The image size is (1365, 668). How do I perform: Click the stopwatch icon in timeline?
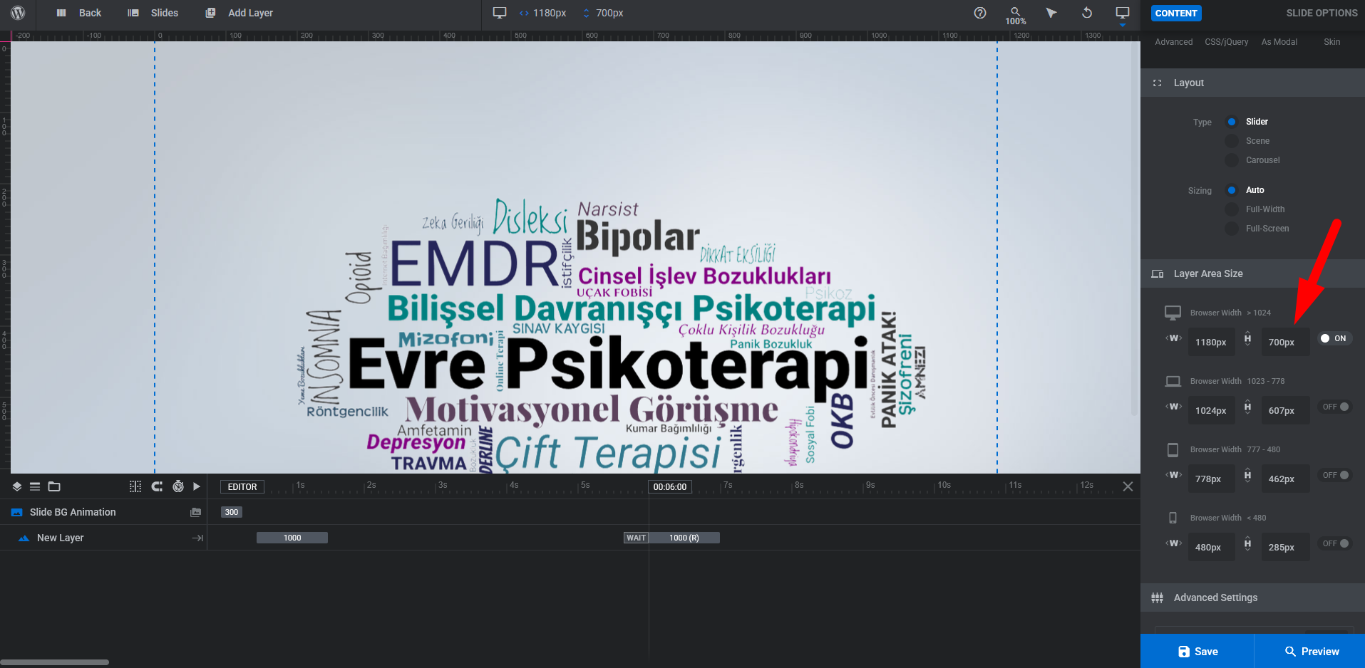click(178, 486)
